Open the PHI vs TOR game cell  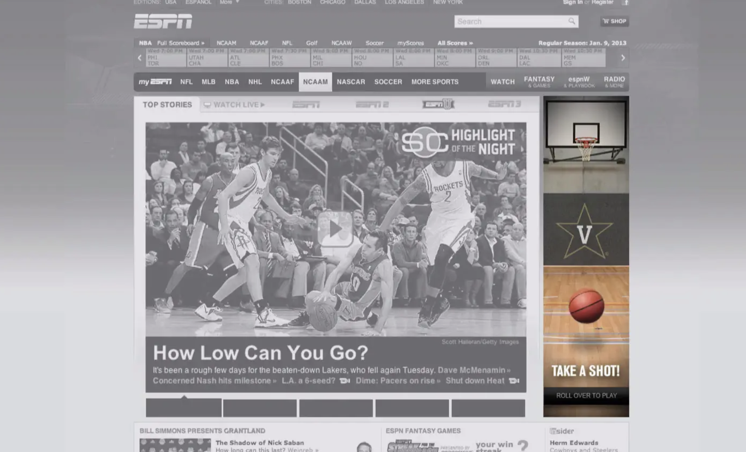(166, 58)
